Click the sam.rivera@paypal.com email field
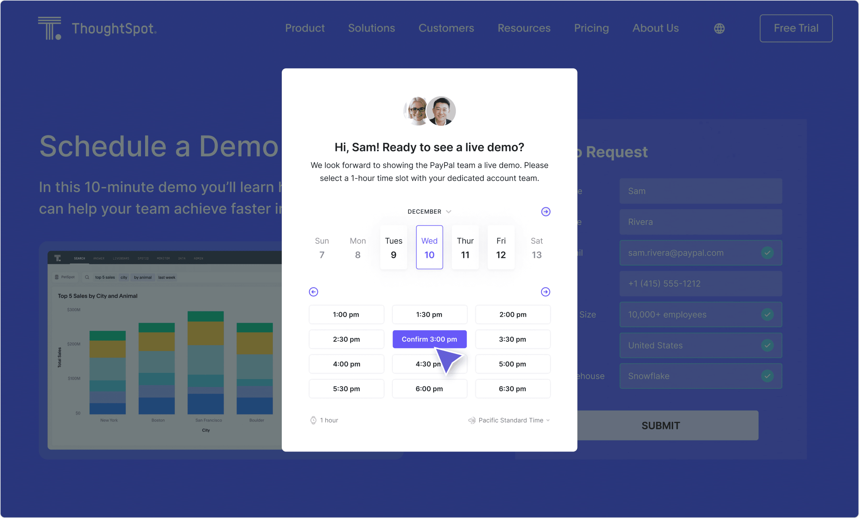 pos(701,253)
